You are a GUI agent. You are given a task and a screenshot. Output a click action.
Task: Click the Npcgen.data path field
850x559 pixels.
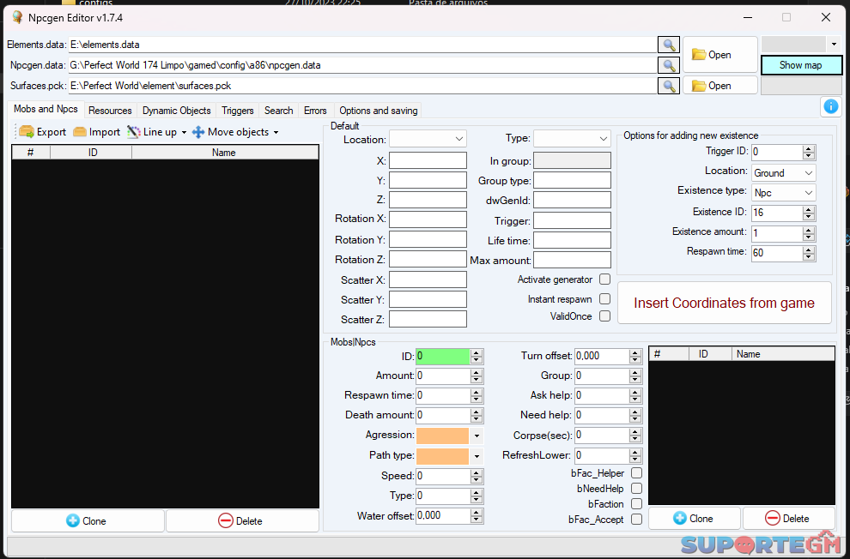[x=362, y=65]
